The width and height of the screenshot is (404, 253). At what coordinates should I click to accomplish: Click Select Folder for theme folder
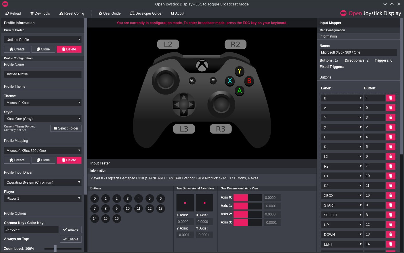tap(66, 128)
